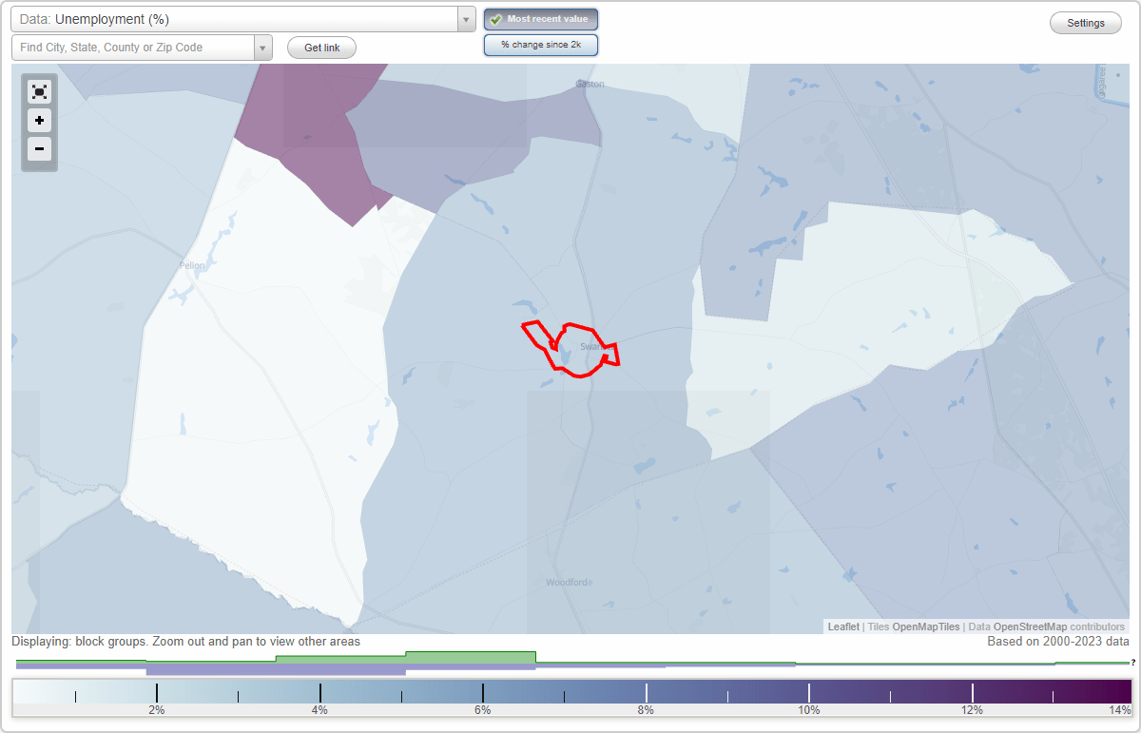Expand the city search dropdown arrow

point(263,47)
